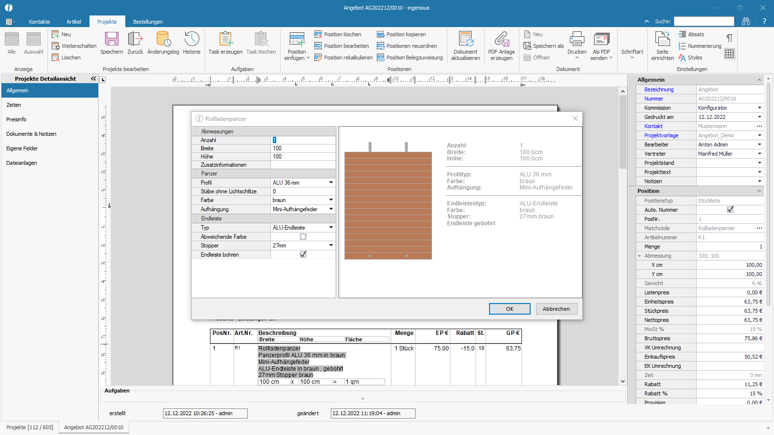
Task: Click the Speichern floppy disk icon
Action: (112, 39)
